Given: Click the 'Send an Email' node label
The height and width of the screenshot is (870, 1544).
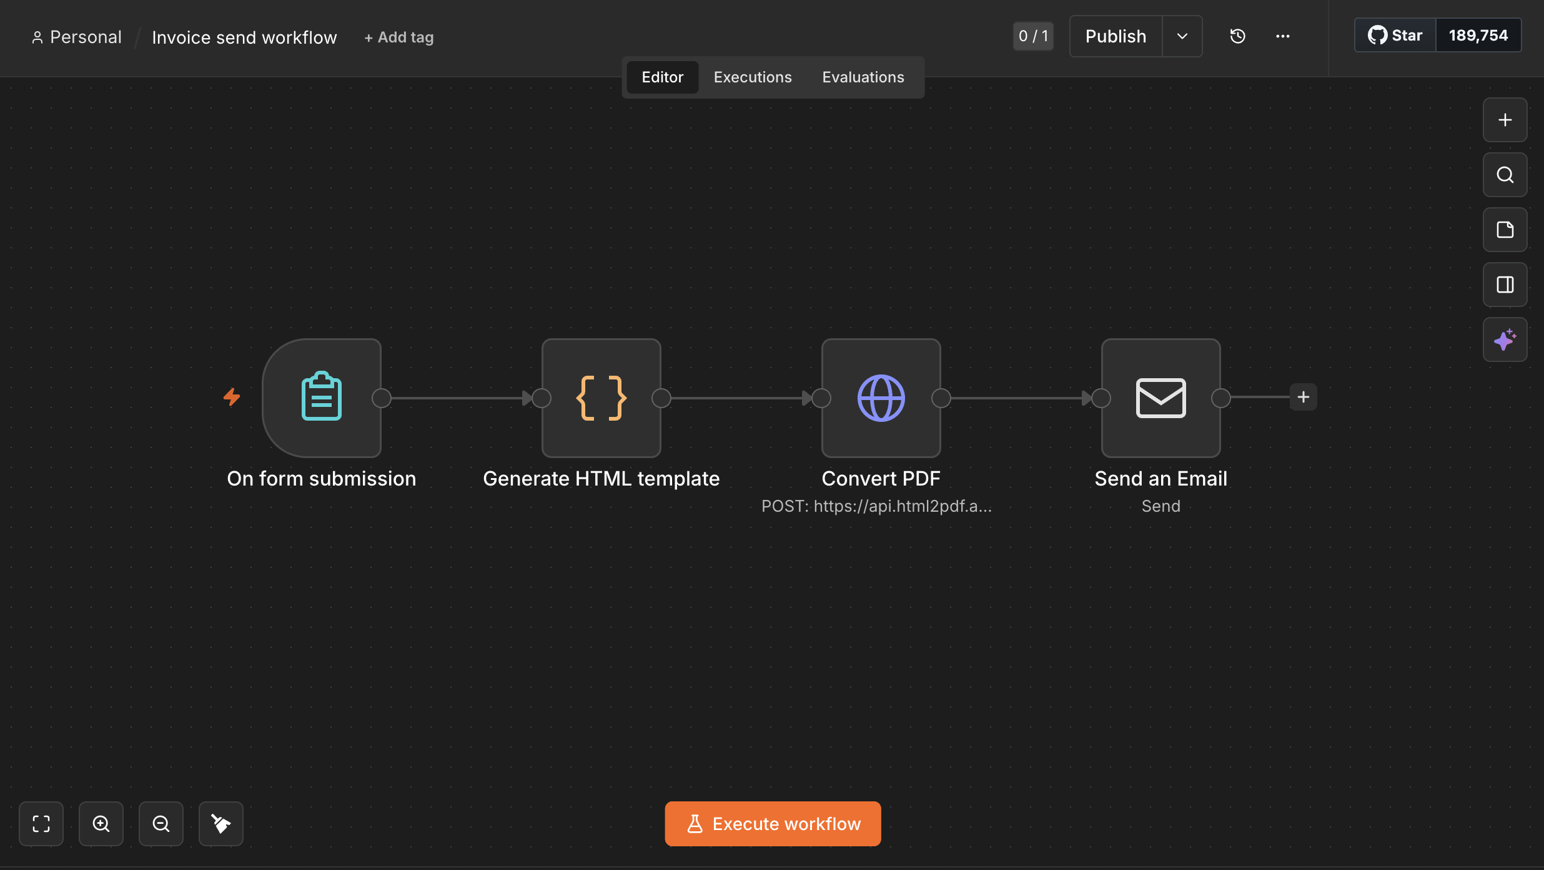Looking at the screenshot, I should point(1161,479).
